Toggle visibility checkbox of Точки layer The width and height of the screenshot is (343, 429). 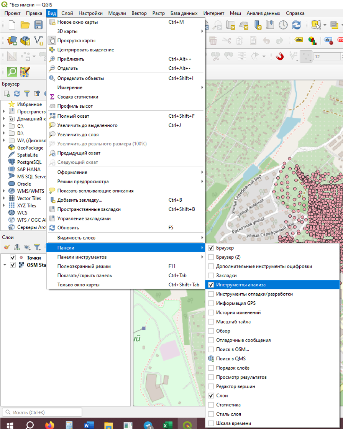13,258
